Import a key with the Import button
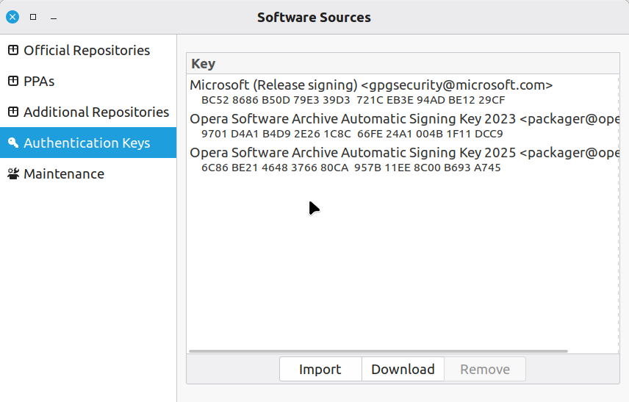Viewport: 629px width, 402px height. [320, 369]
